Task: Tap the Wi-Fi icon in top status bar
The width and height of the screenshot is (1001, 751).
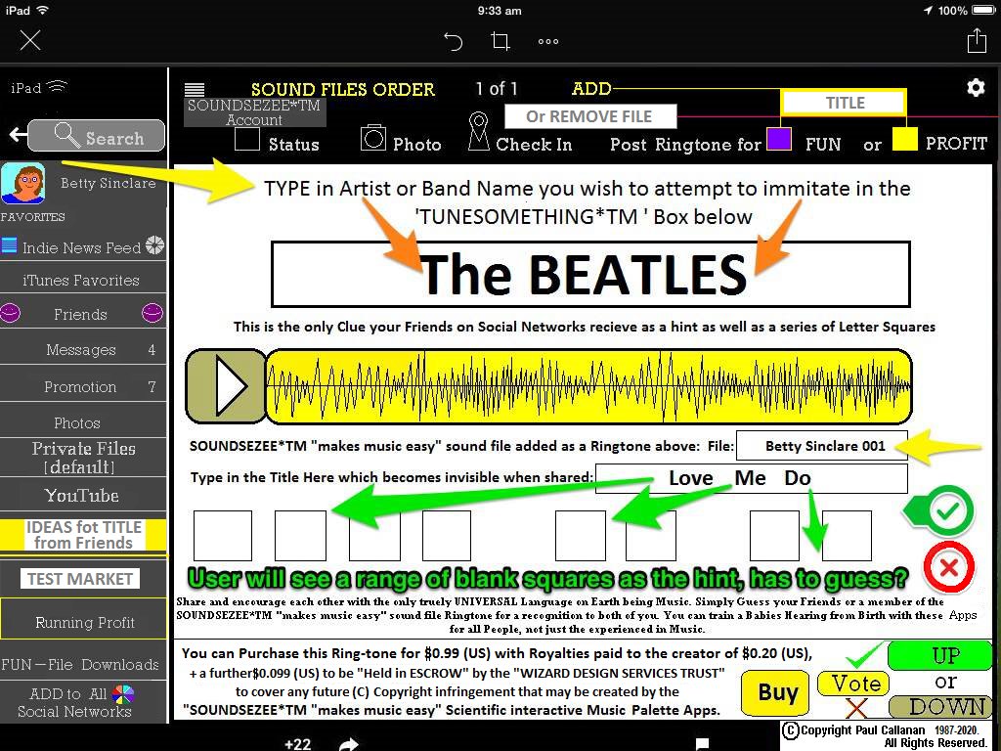Action: point(43,10)
